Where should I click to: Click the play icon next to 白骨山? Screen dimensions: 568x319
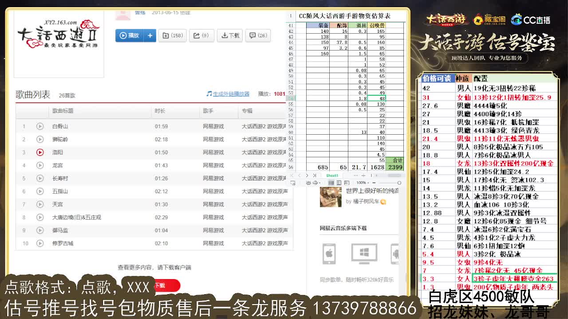click(x=40, y=126)
